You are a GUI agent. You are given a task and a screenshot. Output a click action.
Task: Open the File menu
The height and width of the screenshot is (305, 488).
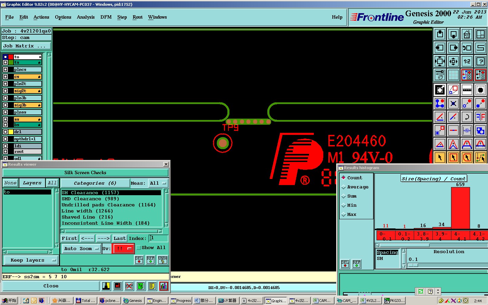click(9, 17)
